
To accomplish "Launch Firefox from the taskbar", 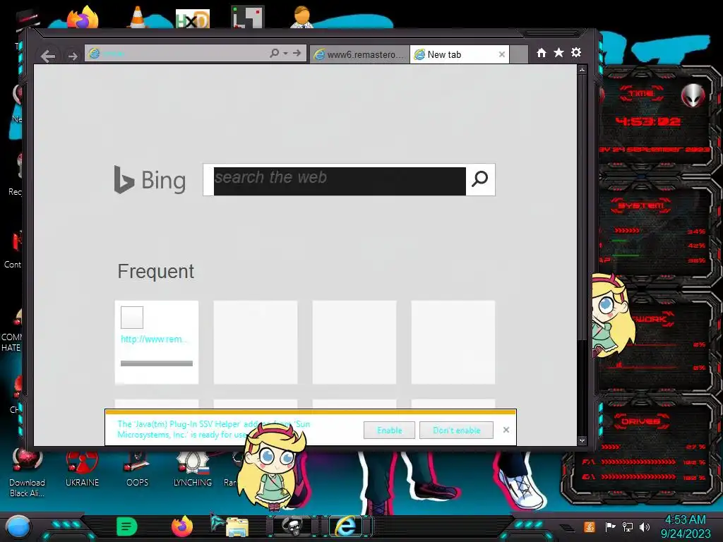I will (182, 526).
